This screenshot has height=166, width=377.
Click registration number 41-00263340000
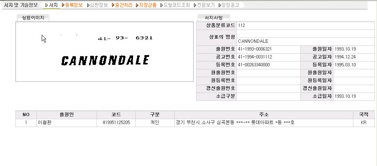(254, 65)
